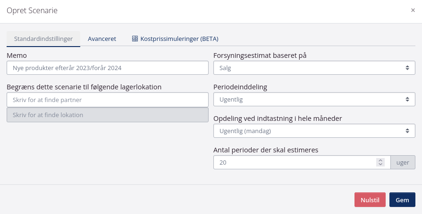The image size is (422, 214).
Task: Click the arrow icon on the Salg dropdown
Action: point(407,68)
